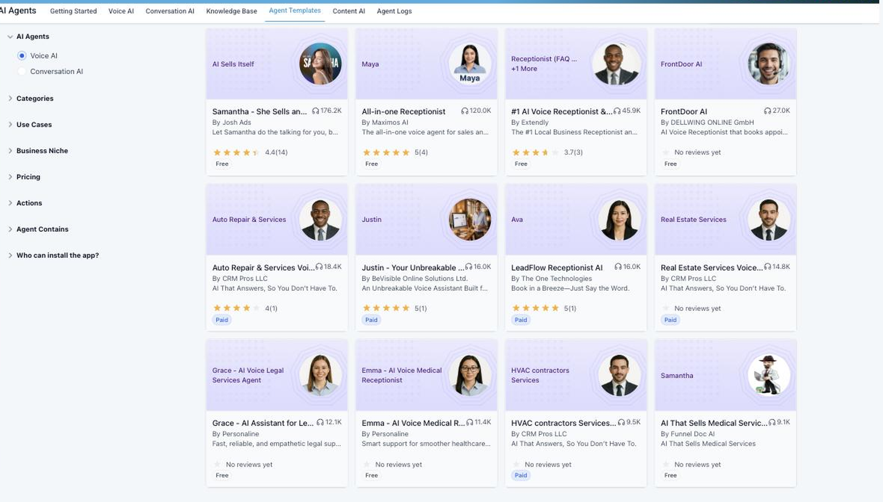The image size is (883, 502).
Task: Click headset icon next to 9.5K
Action: [621, 422]
